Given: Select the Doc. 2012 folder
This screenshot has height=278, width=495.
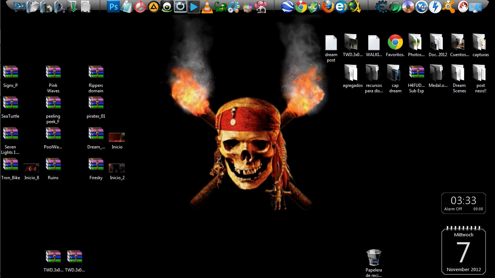Looking at the screenshot, I should [438, 46].
